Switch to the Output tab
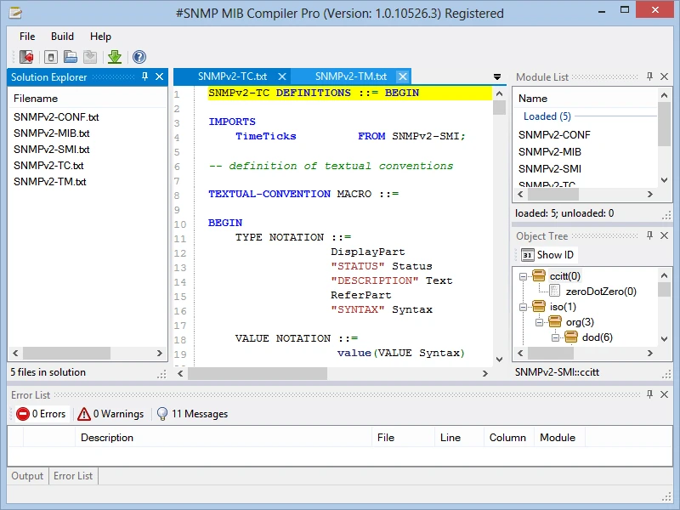Screen dimensions: 680x510 tap(27, 476)
